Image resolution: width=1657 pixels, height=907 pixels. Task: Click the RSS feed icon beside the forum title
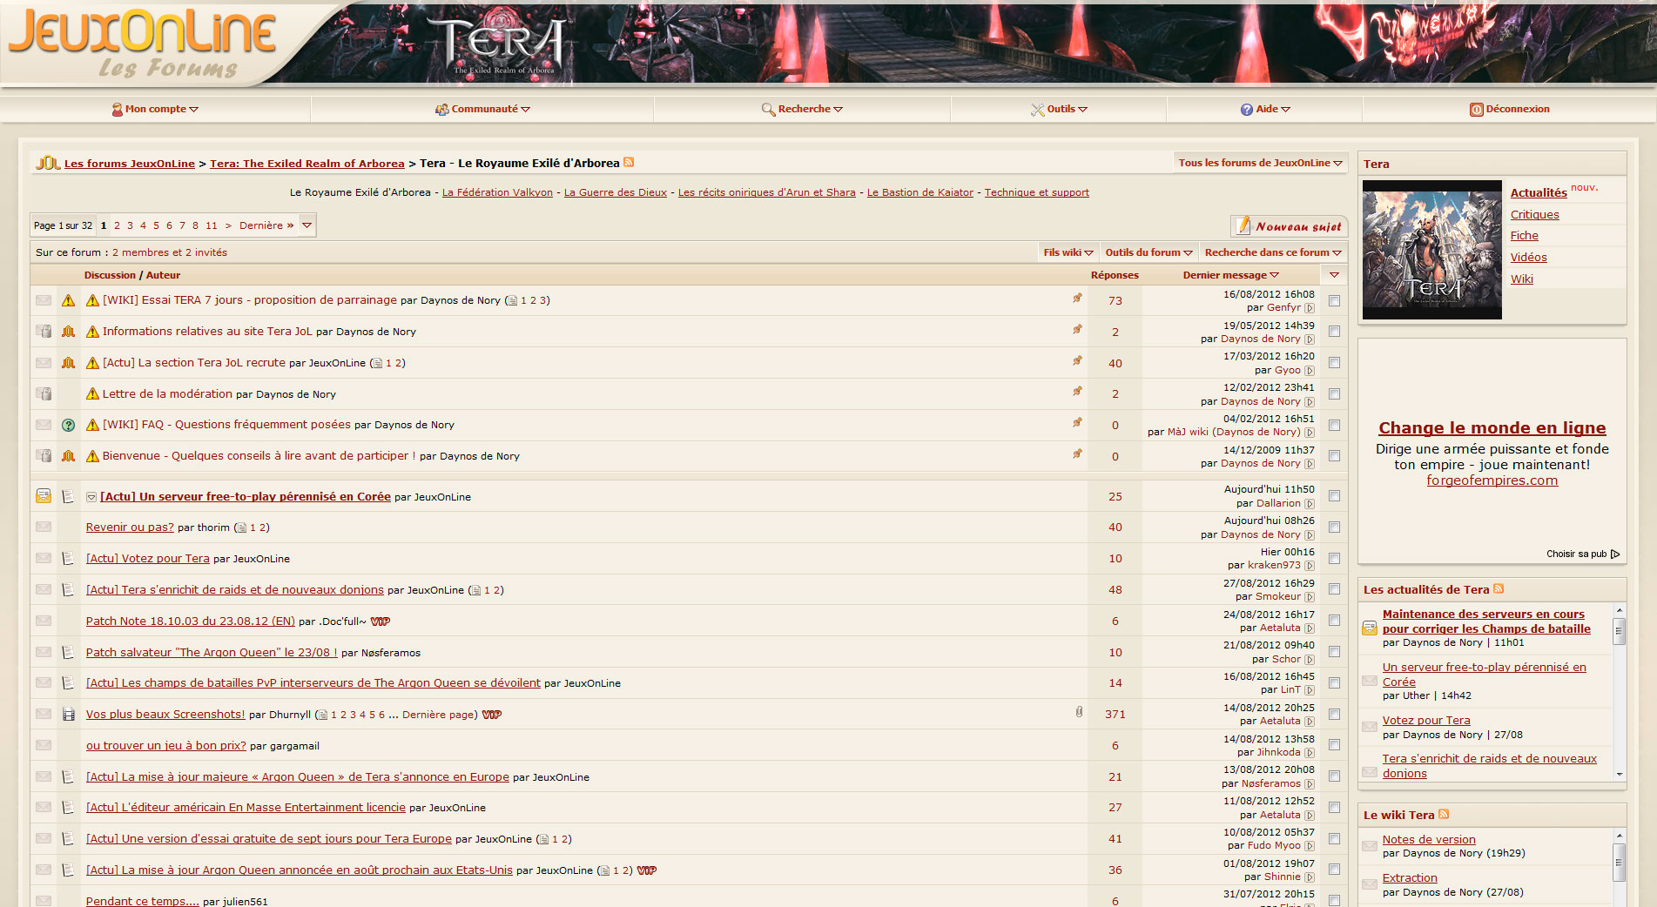click(x=629, y=162)
